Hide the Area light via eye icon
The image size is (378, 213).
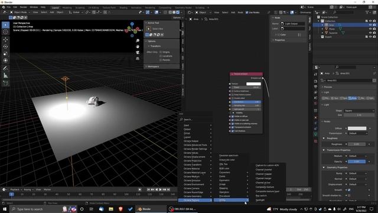370,25
